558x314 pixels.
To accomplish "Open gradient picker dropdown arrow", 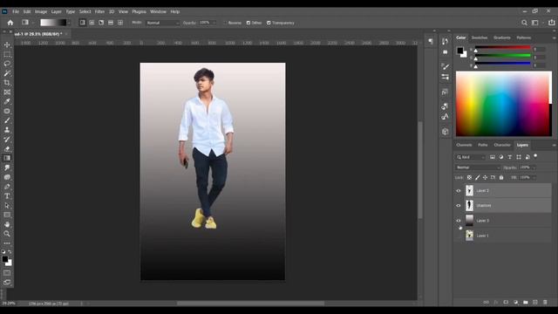I will [x=69, y=23].
